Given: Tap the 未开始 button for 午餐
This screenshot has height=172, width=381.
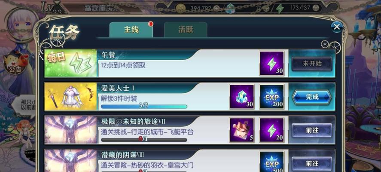Looking at the screenshot, I should 312,64.
